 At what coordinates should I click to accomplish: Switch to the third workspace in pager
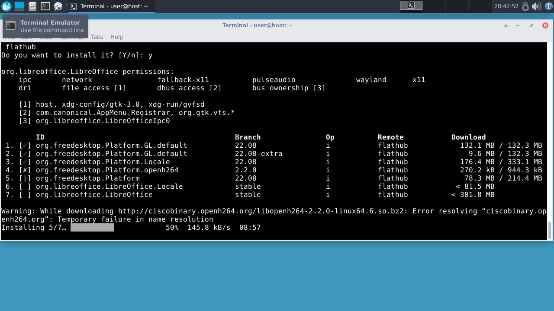[x=457, y=6]
